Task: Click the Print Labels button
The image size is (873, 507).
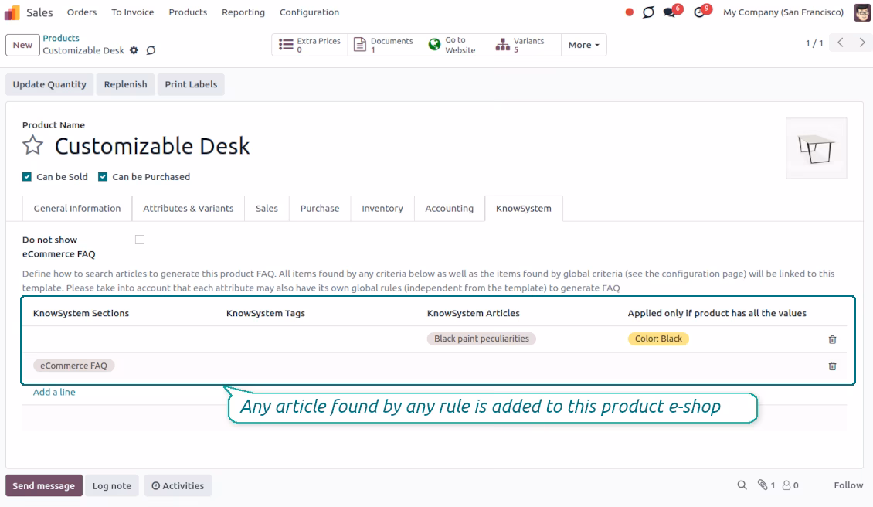Action: 191,85
